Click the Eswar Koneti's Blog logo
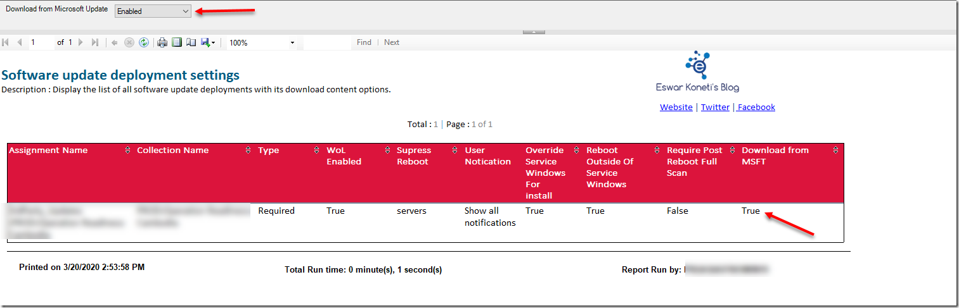Viewport: 959px width, 308px height. click(x=698, y=71)
